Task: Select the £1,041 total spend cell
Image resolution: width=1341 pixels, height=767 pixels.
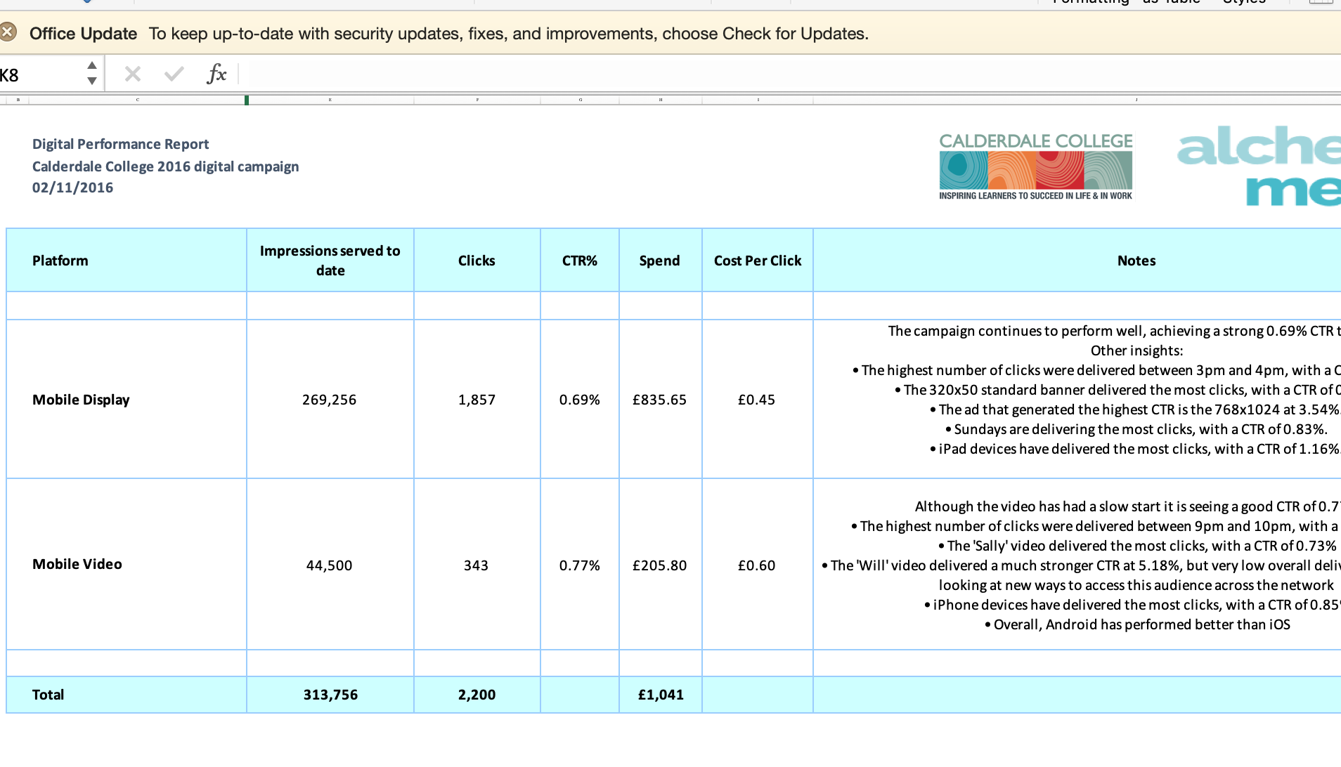Action: pyautogui.click(x=660, y=695)
